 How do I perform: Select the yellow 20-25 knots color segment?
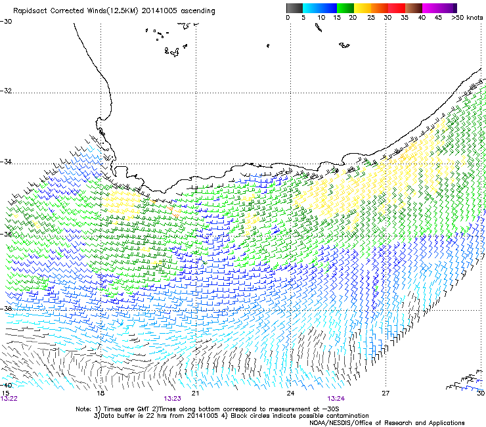click(363, 8)
